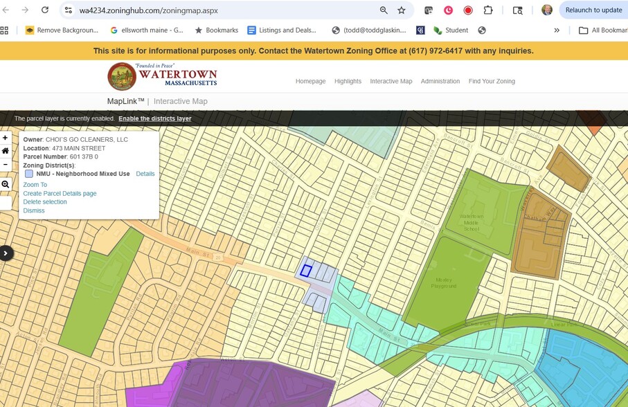Bookmark this page with the star icon
Image resolution: width=628 pixels, height=407 pixels.
[x=402, y=10]
